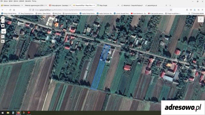Open the Przepis na golonkę bookmark
205x115 pixels.
pyautogui.click(x=173, y=13)
